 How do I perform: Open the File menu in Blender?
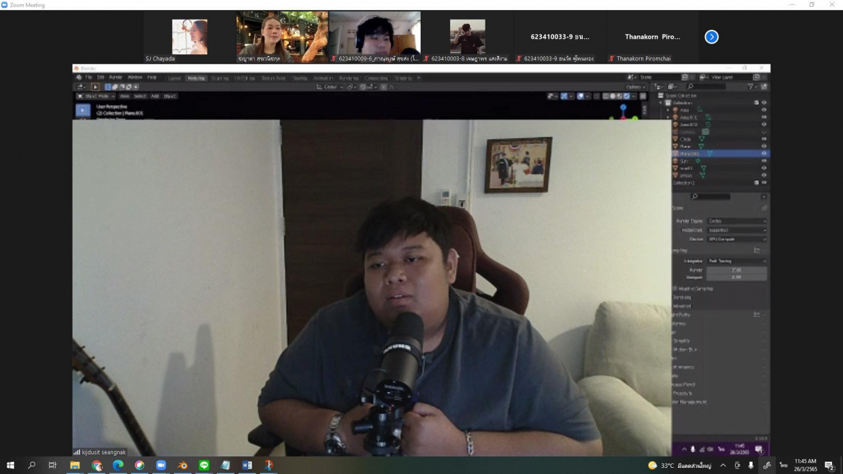coord(88,77)
